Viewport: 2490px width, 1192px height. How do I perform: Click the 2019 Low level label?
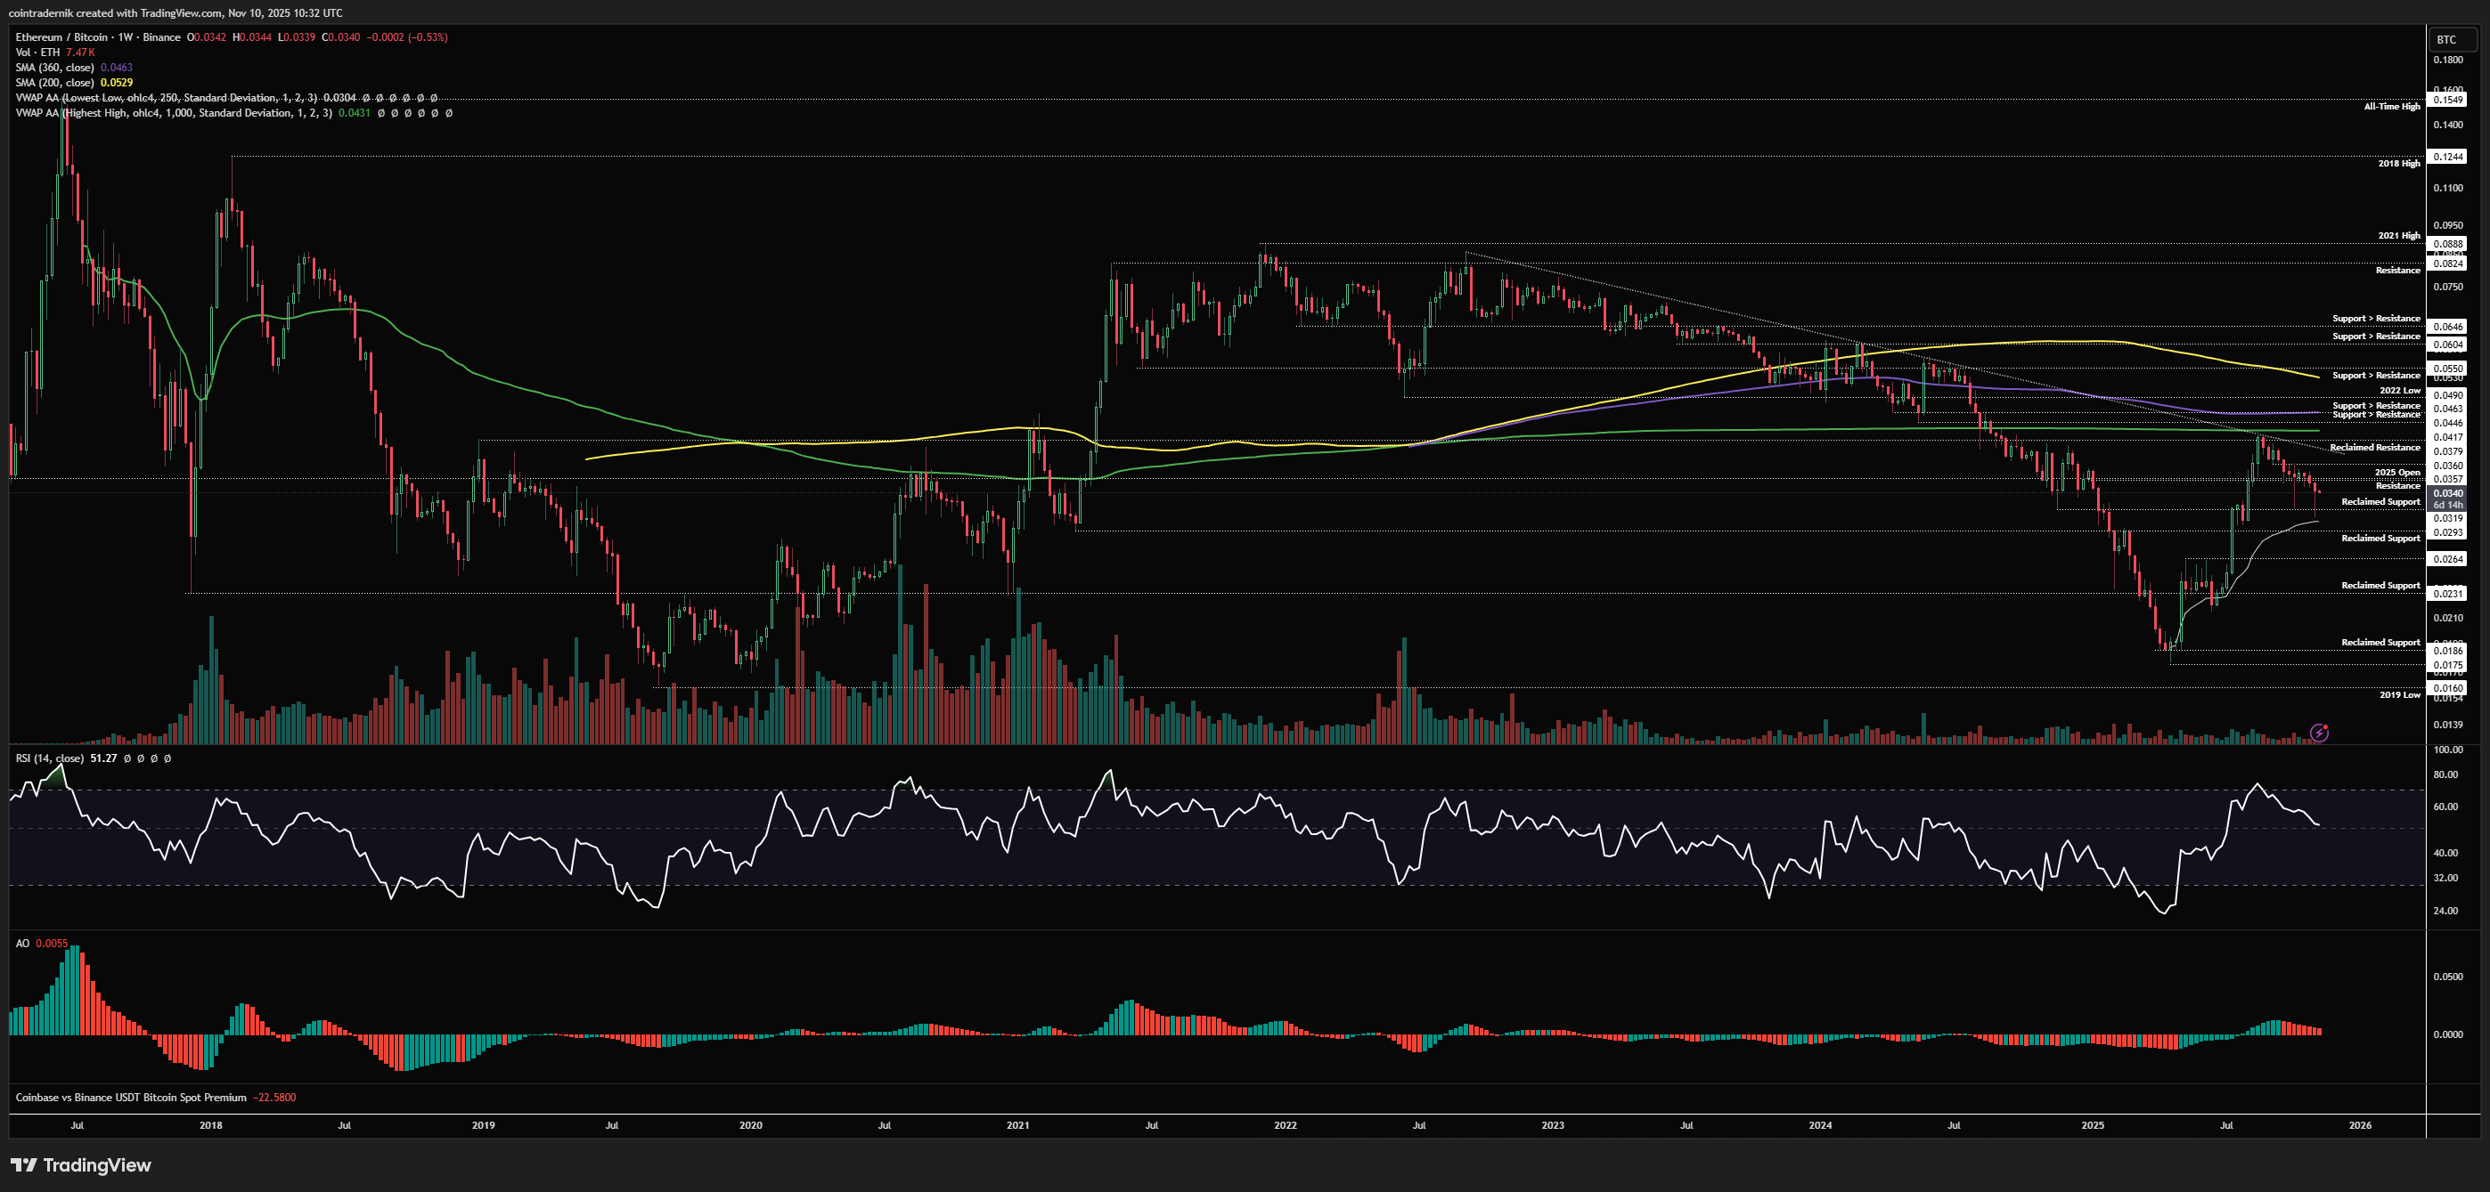[2399, 694]
